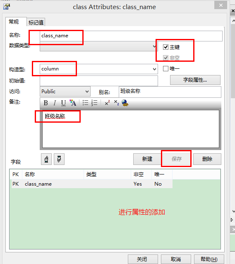
Task: Enable the 唯一 unique checkbox
Action: (x=165, y=68)
